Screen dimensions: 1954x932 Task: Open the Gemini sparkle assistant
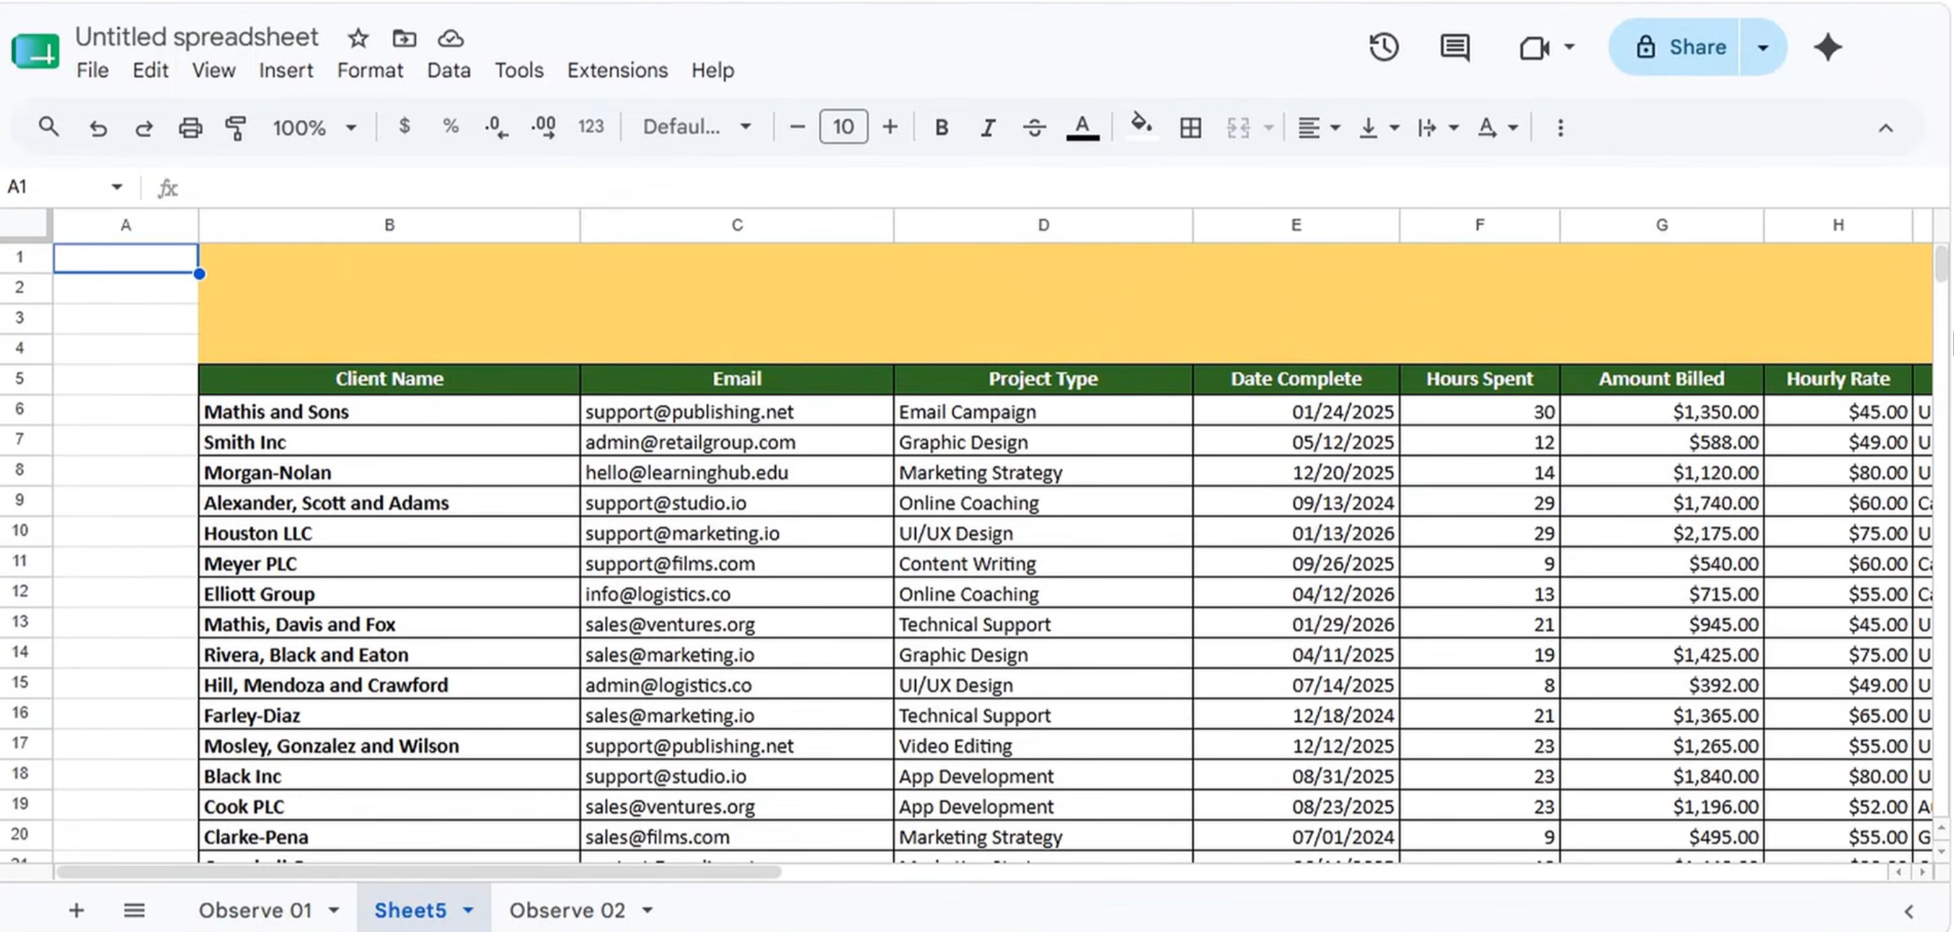(1827, 47)
